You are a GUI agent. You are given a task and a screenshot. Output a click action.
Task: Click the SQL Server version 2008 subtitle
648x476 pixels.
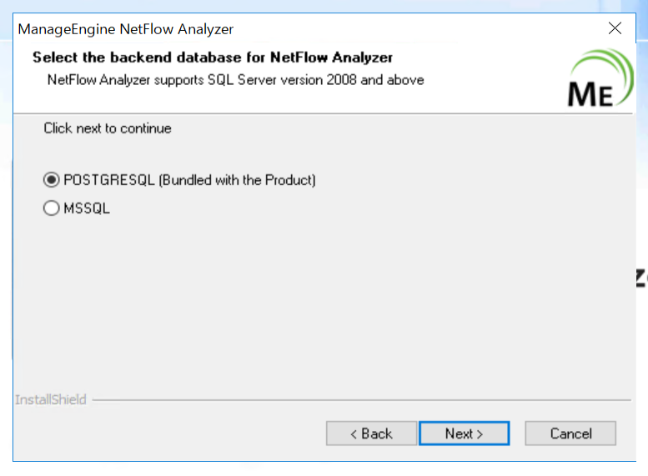(x=236, y=80)
